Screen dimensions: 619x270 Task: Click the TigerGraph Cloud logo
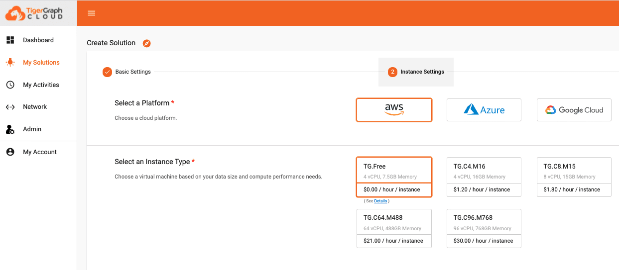click(34, 13)
